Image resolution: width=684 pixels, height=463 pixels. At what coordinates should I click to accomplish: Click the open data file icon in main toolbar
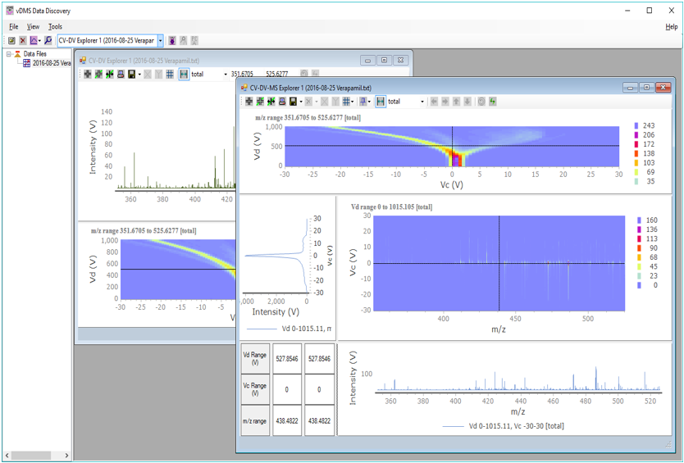11,40
